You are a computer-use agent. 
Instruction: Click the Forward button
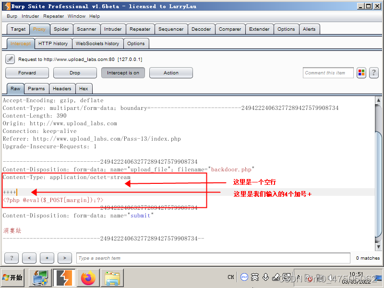[x=27, y=73]
